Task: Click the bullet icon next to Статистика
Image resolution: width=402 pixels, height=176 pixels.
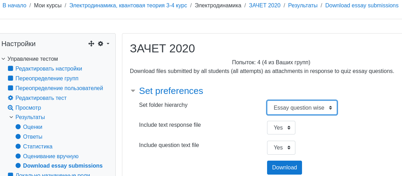Action: click(x=18, y=146)
